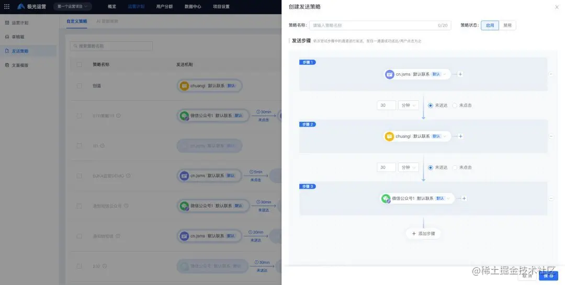The height and width of the screenshot is (285, 565).
Task: Tick the select-all checkbox in table header
Action: tap(80, 64)
